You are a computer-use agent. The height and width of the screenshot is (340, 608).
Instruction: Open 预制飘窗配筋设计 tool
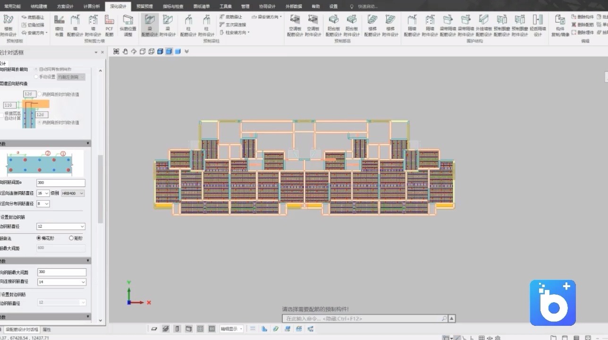[501, 25]
